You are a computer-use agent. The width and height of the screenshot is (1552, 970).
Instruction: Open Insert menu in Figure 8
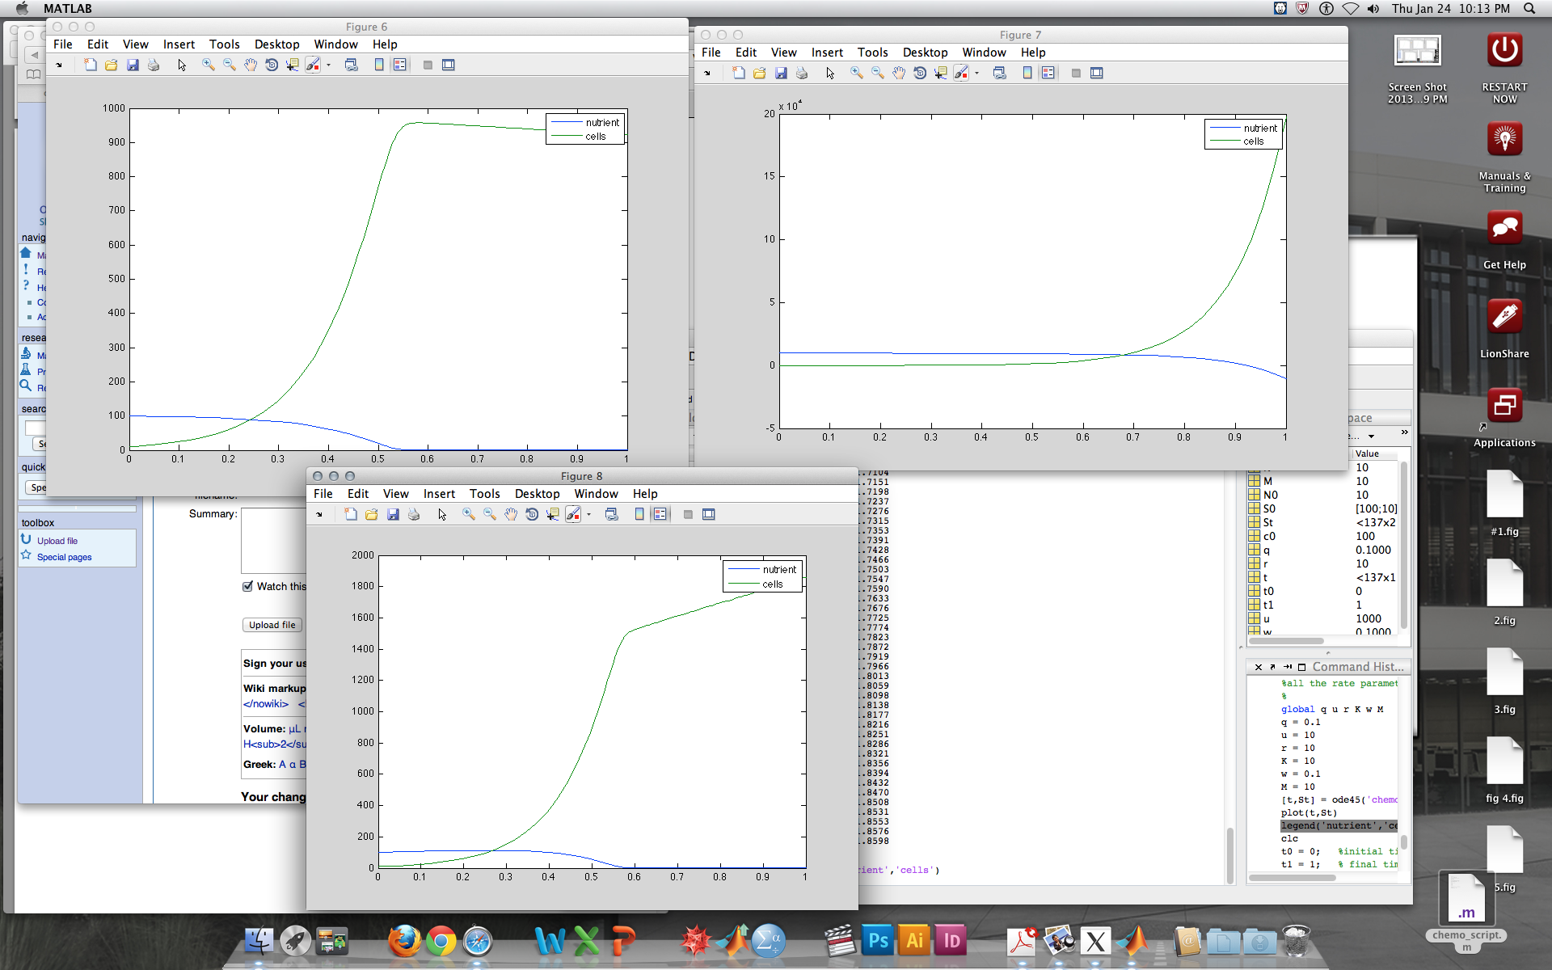[439, 494]
